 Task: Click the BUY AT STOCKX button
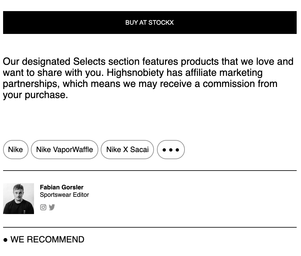tap(150, 23)
